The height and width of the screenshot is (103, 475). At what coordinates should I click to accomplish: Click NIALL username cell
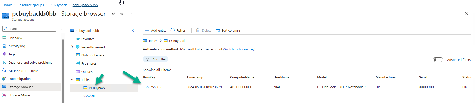pos(278,87)
